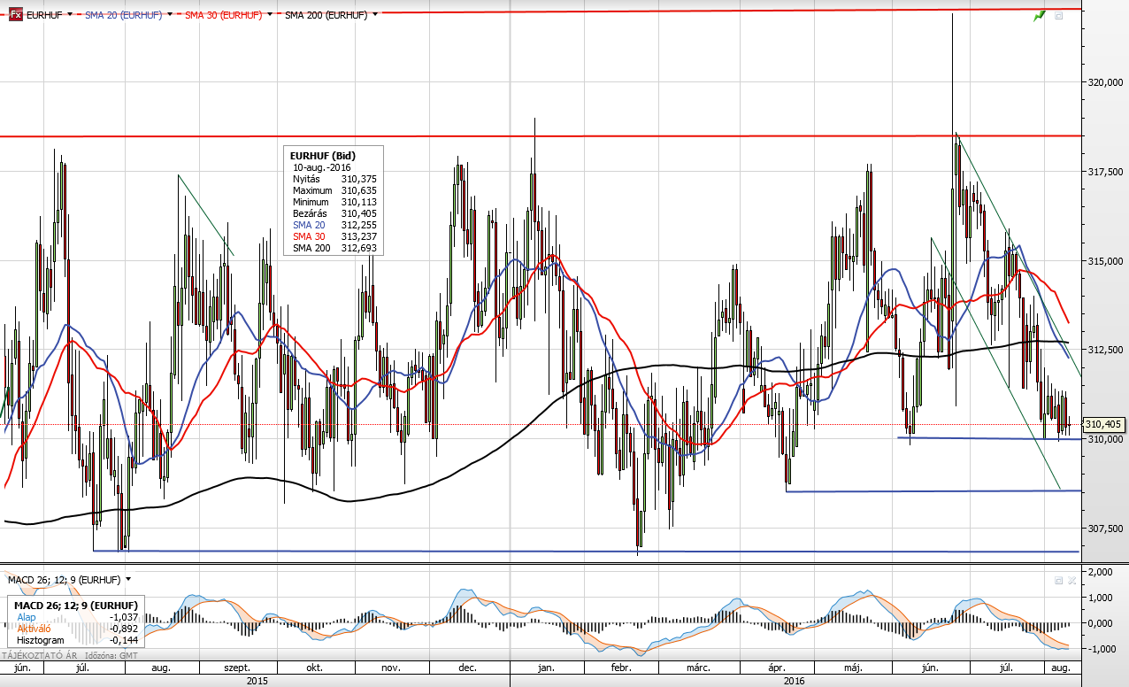The width and height of the screenshot is (1129, 687).
Task: Select the SMA 30 (EURHUF) indicator label
Action: [x=223, y=15]
